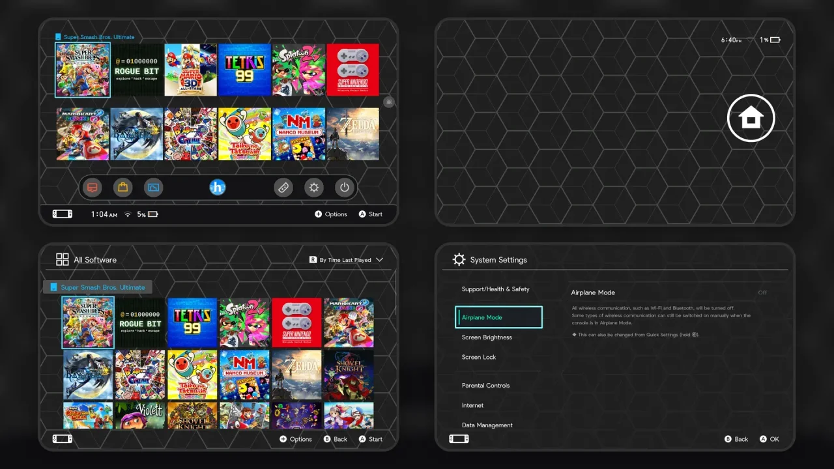
Task: Open the System Settings gear icon
Action: click(314, 188)
